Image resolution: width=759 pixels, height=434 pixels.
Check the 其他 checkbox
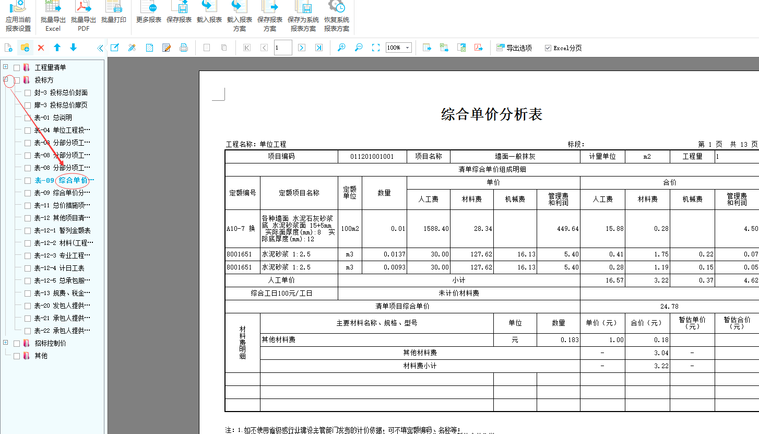click(x=17, y=356)
